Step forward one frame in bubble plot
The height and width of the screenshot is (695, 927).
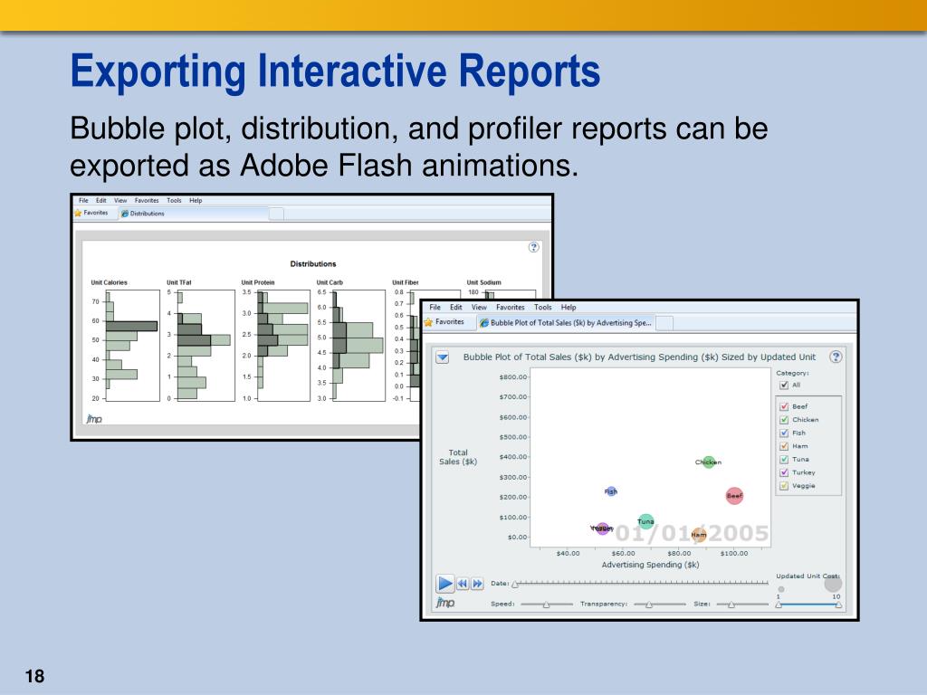coord(477,584)
